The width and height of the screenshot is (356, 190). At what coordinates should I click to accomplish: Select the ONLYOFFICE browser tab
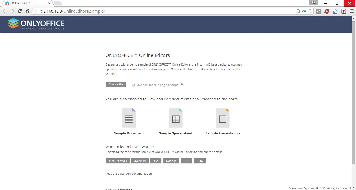28,3
